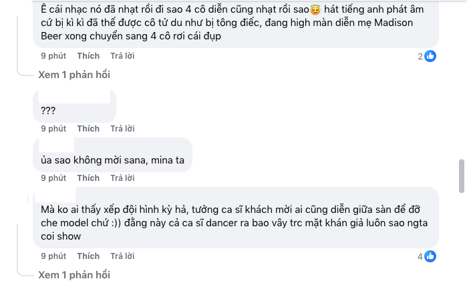Screen dimensions: 467x285
Task: Open the '9 phút' timestamp of the Madison Beer comment
Action: click(53, 56)
